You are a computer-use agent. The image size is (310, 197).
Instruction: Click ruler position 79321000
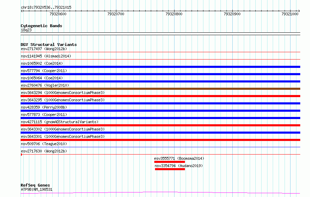[x=290, y=14]
